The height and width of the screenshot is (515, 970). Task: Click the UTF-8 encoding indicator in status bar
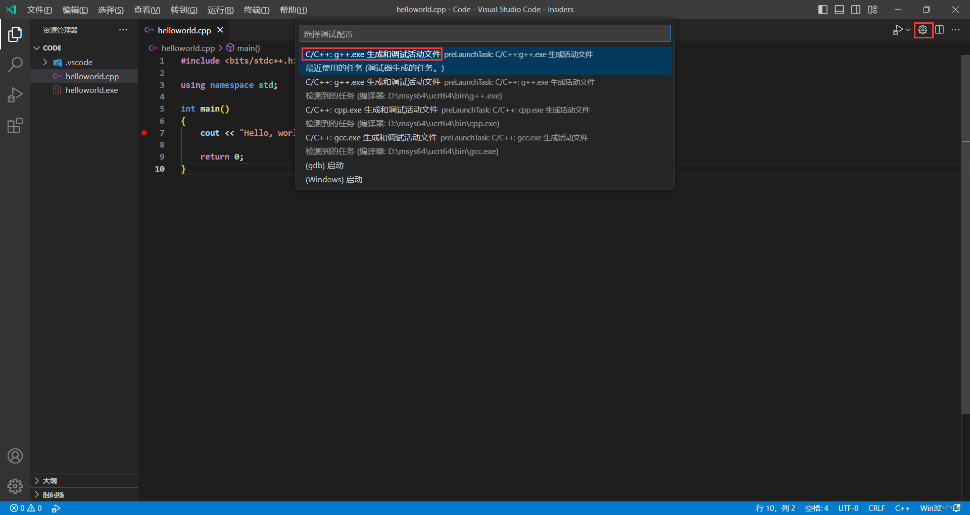[x=848, y=508]
